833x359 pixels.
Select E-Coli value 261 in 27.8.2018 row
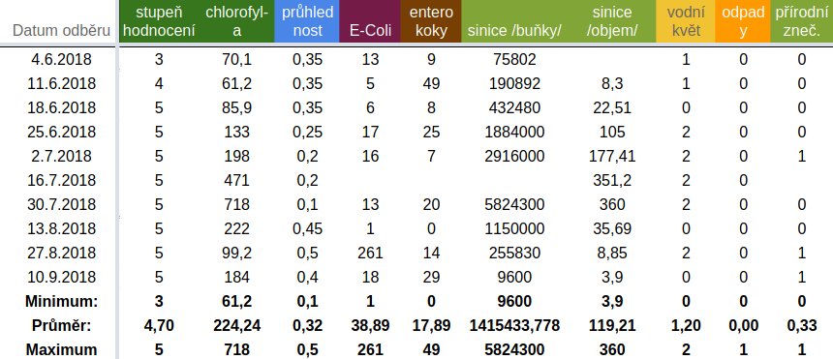pyautogui.click(x=370, y=253)
